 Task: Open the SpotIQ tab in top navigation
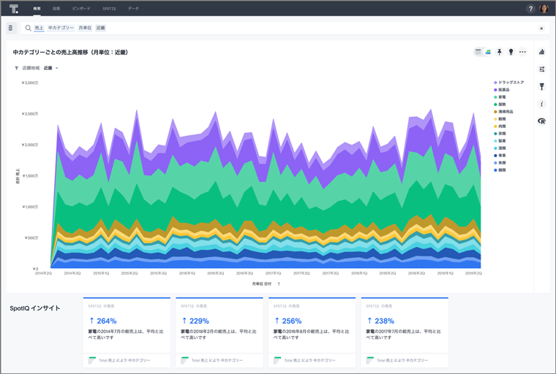[108, 9]
